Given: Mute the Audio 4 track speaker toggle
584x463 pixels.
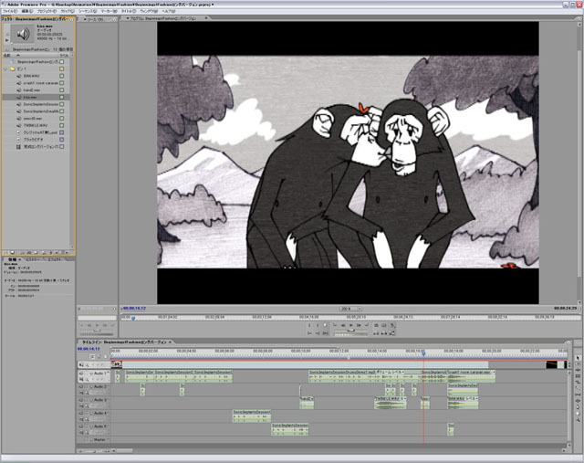Looking at the screenshot, I should pos(80,413).
